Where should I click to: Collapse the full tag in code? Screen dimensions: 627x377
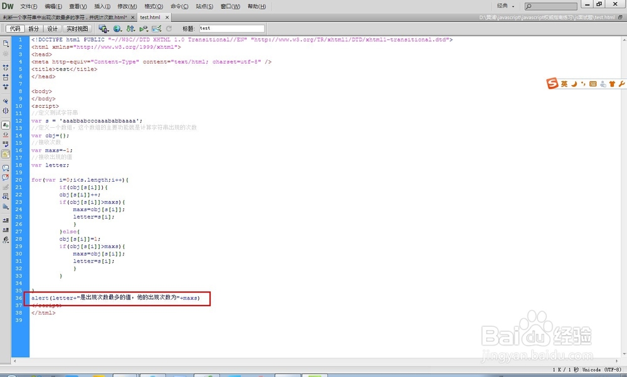(6, 68)
